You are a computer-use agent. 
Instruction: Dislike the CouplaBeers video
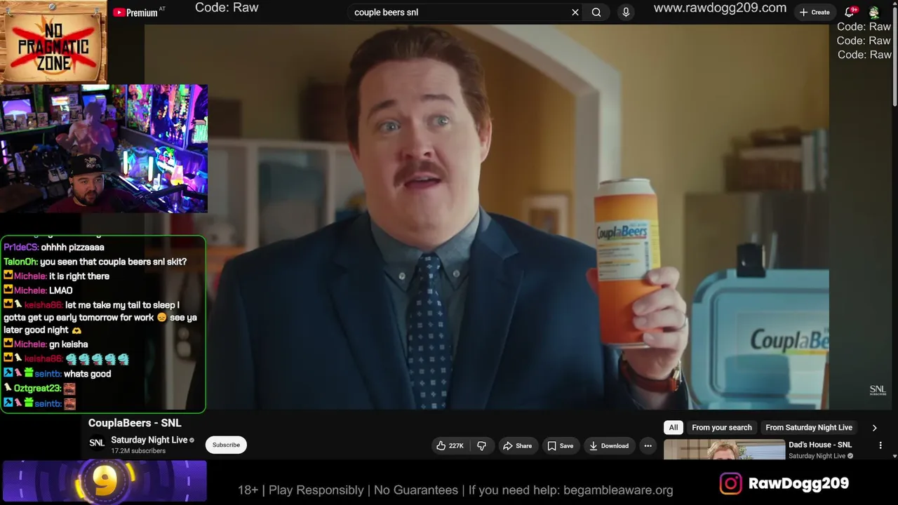(481, 445)
